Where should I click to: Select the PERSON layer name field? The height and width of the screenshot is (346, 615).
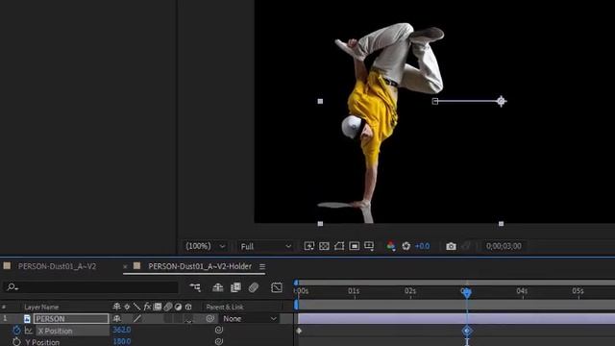(71, 318)
